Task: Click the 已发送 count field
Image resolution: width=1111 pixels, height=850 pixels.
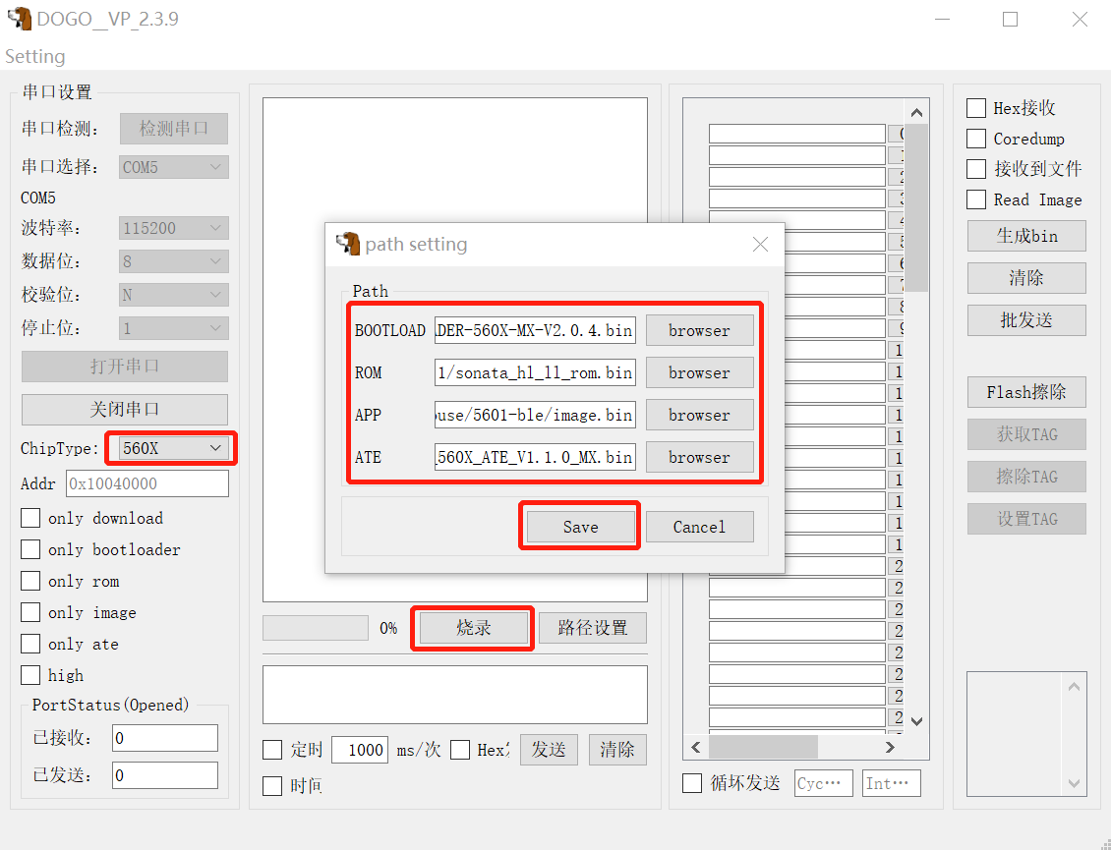Action: [x=165, y=775]
